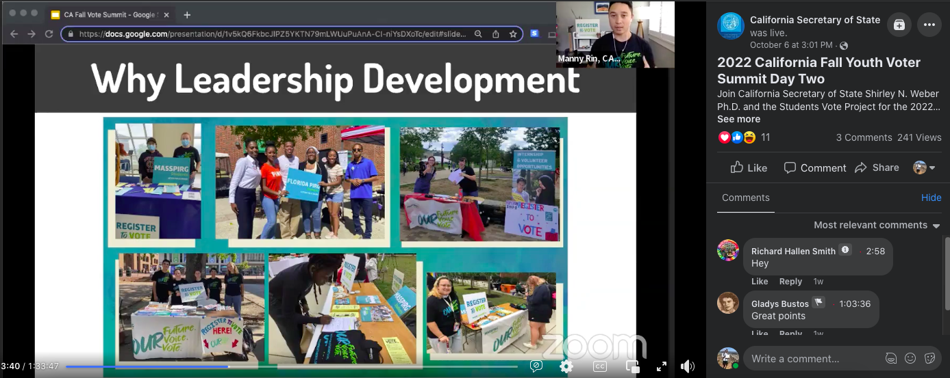Expand description with See more
This screenshot has width=950, height=378.
[x=738, y=119]
